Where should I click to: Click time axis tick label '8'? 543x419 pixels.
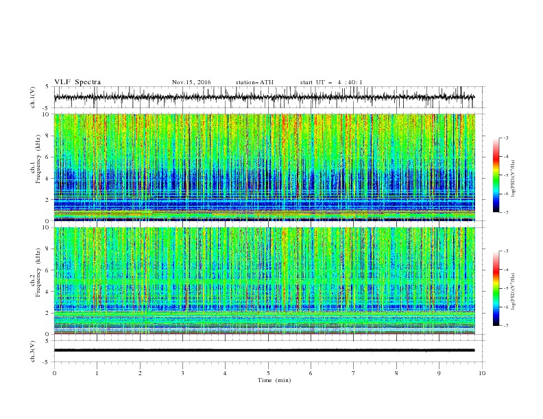396,373
